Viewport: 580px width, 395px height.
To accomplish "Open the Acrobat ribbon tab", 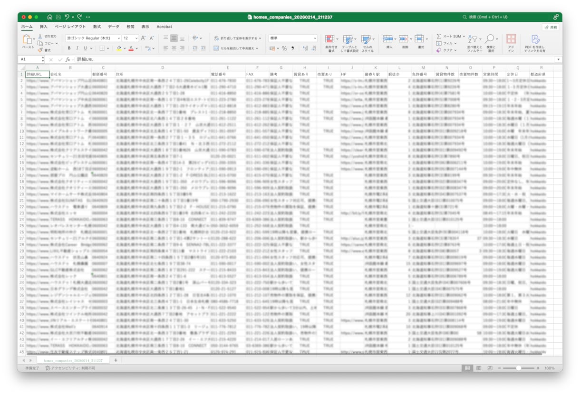I will [164, 27].
